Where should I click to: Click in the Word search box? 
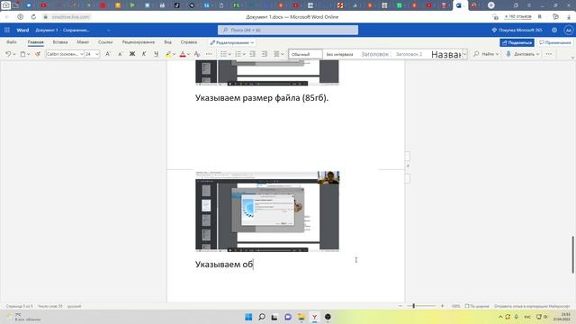click(288, 30)
